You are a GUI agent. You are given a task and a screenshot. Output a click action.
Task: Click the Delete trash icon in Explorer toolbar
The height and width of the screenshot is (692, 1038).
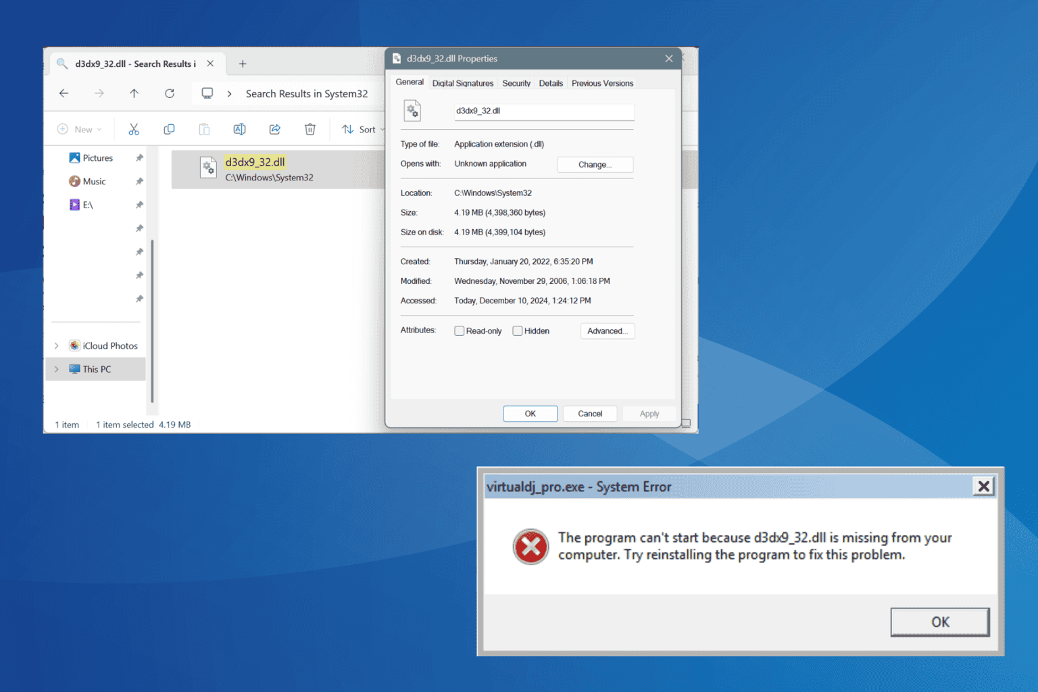(x=310, y=129)
